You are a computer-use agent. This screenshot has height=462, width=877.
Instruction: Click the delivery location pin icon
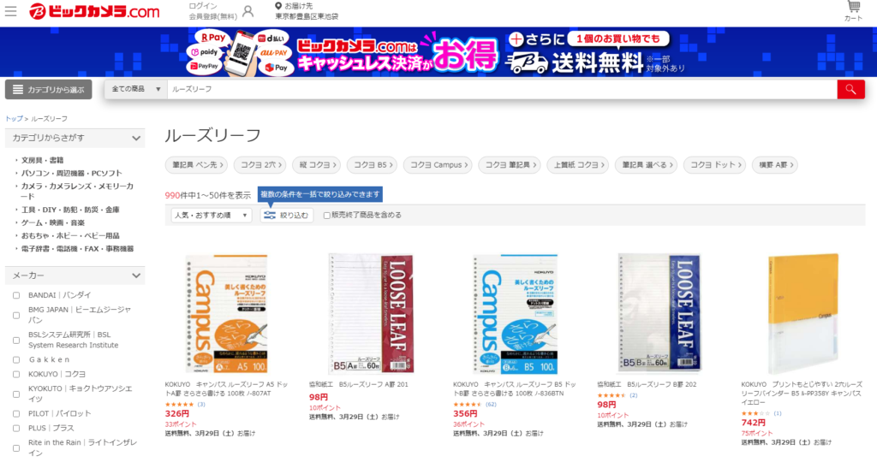[x=278, y=6]
